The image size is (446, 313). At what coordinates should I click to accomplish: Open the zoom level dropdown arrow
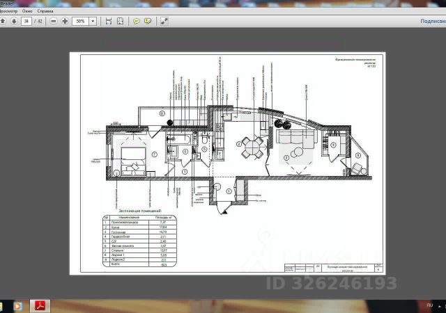click(93, 22)
